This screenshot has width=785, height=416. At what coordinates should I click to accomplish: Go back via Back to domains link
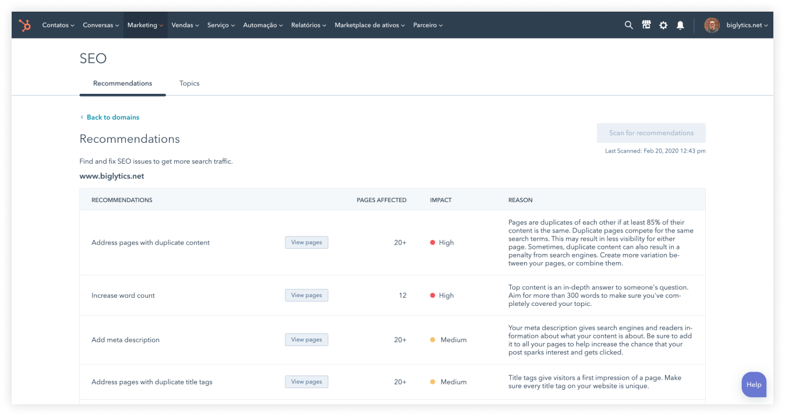[x=112, y=117]
